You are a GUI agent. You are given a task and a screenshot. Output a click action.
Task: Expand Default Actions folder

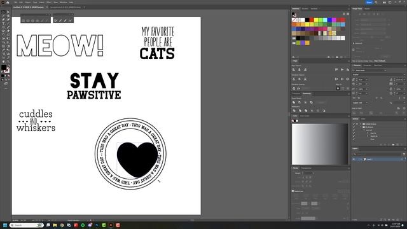pos(361,124)
